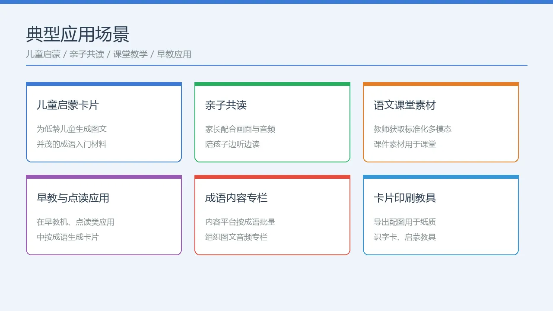Click the 早教与点读应用 card heading

tap(73, 198)
